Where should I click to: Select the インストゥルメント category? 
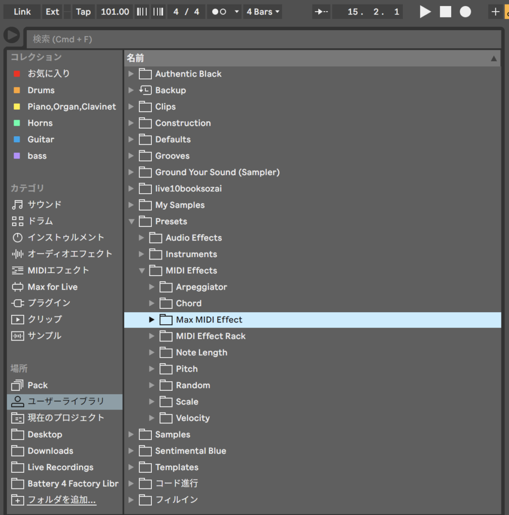pos(65,237)
